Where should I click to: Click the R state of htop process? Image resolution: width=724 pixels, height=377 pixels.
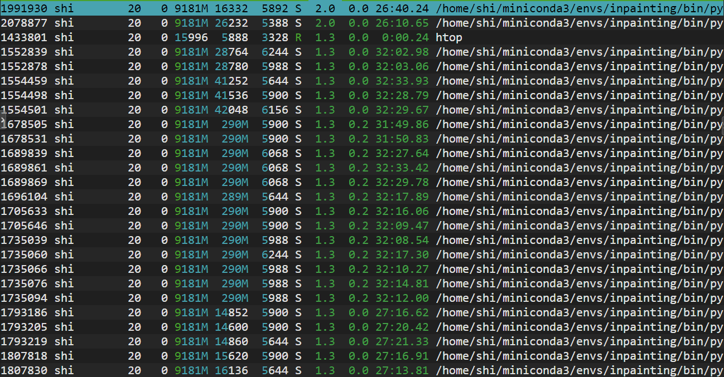tap(298, 37)
